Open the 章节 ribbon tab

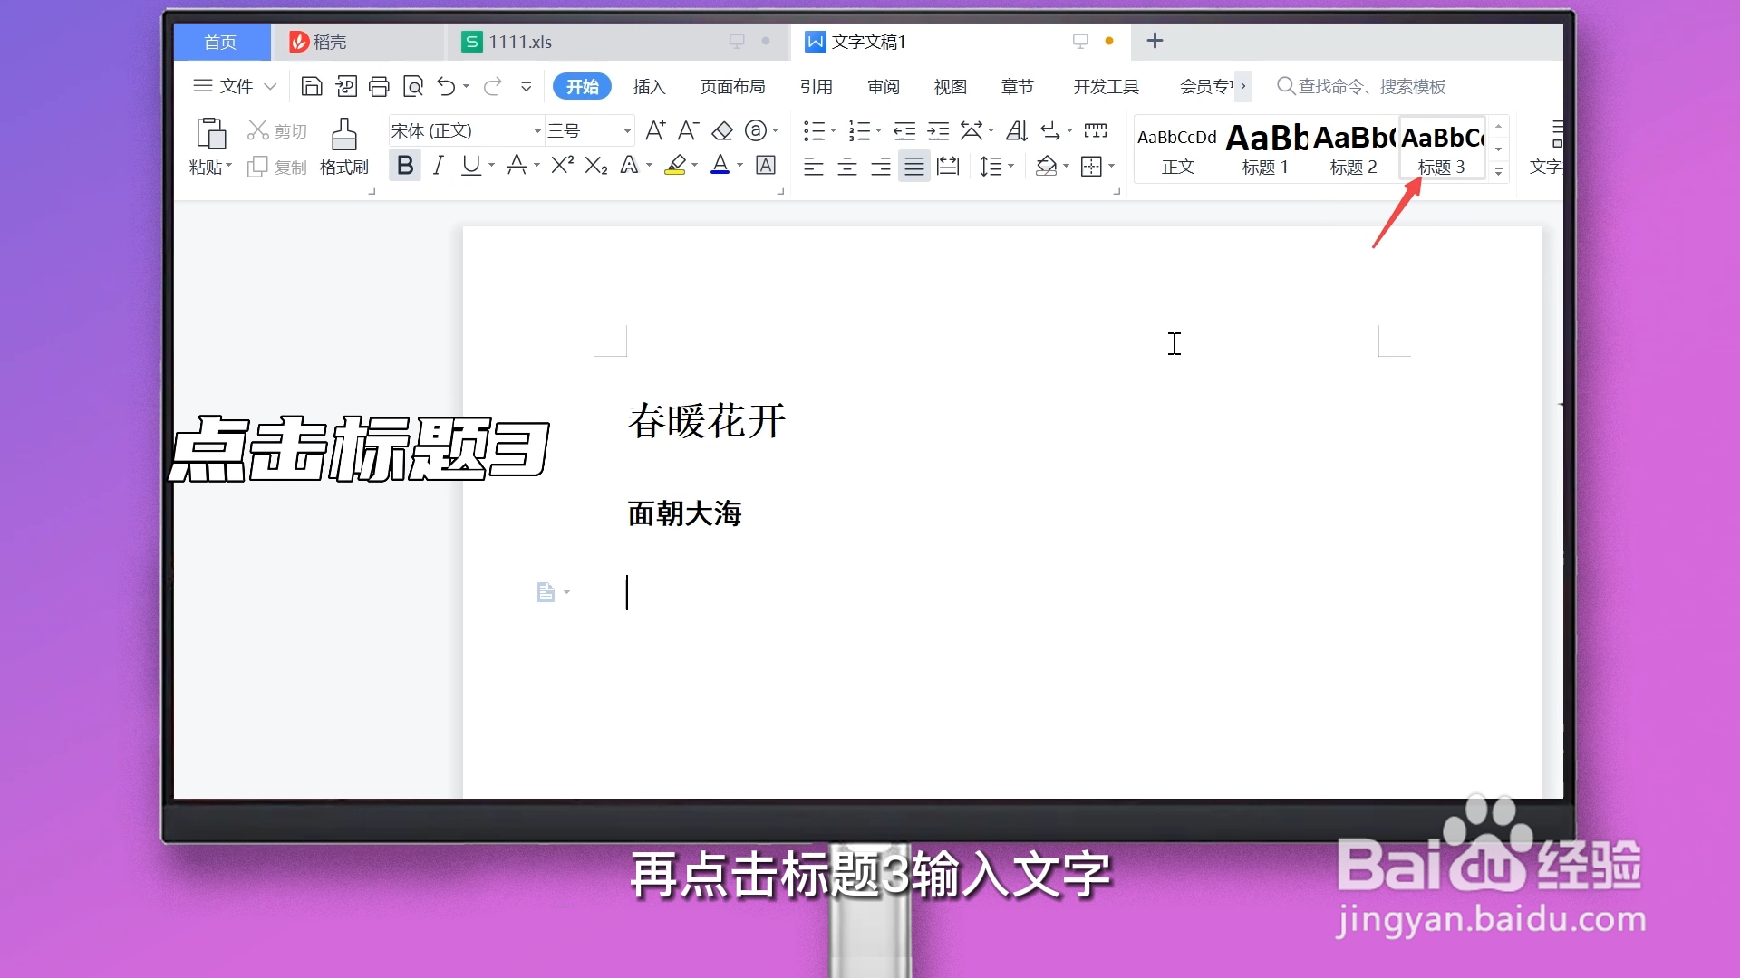pyautogui.click(x=1017, y=87)
